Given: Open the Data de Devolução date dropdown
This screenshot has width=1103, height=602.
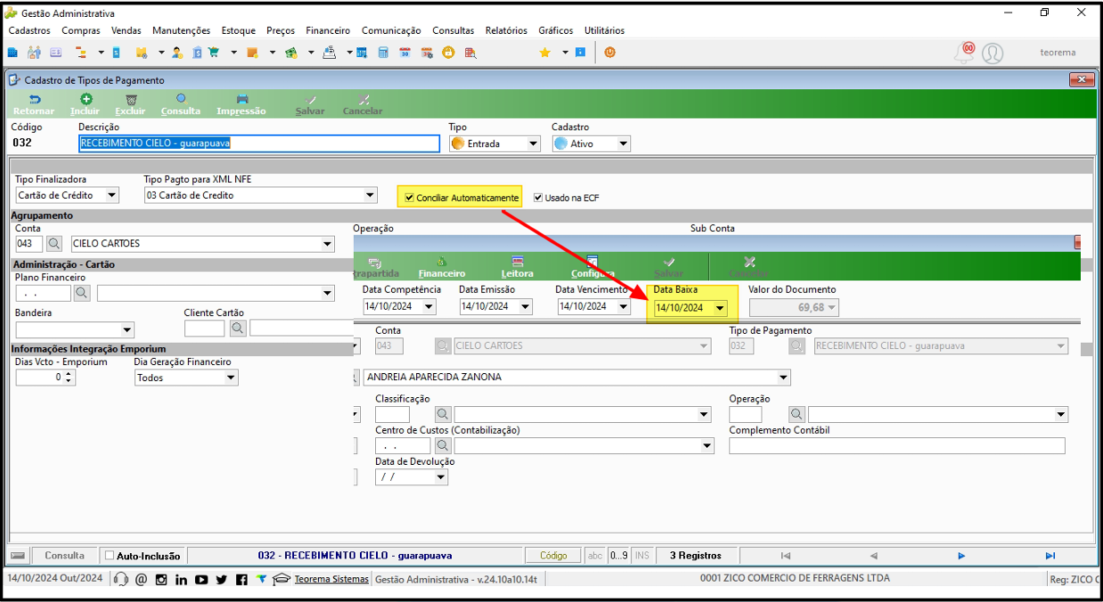Looking at the screenshot, I should tap(440, 477).
